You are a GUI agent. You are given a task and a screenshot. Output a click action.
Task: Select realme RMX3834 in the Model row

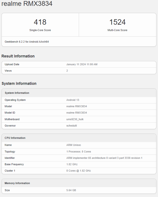pos(76,106)
